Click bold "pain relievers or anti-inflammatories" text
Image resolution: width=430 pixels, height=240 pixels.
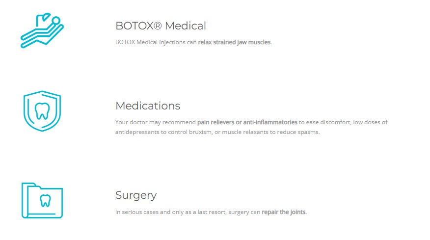click(247, 122)
